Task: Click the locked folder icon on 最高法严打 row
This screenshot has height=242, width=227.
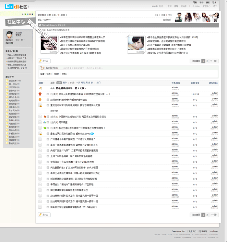Action: (40, 134)
